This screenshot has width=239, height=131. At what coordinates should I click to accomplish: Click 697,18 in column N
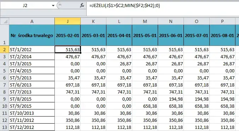(x=171, y=85)
